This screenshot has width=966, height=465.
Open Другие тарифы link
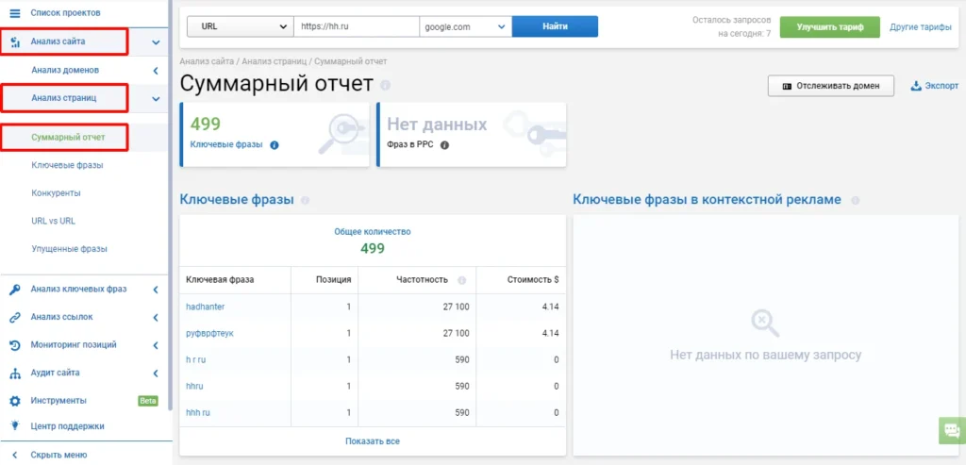(x=921, y=27)
